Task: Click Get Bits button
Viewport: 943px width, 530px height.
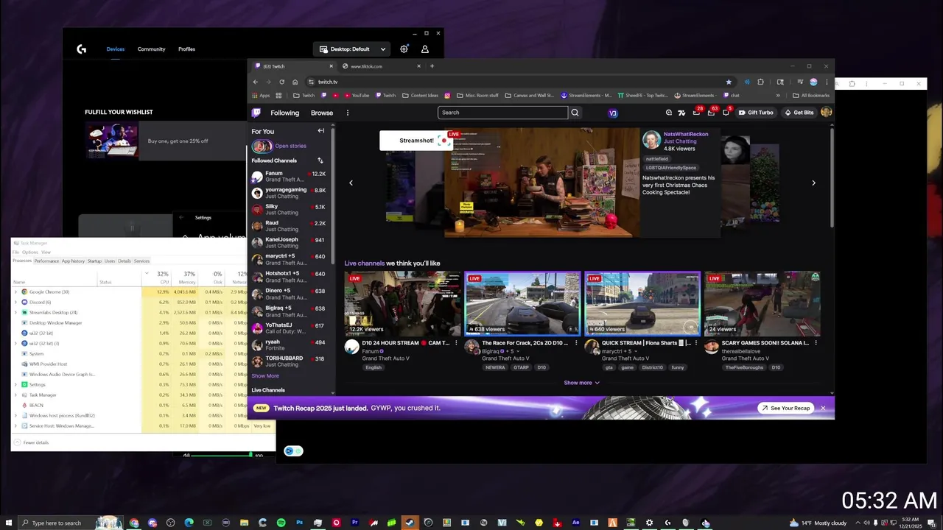Action: click(799, 113)
